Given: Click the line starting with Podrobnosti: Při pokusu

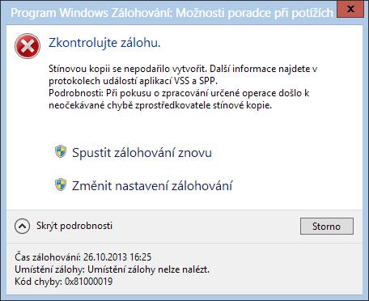Looking at the screenshot, I should tap(179, 93).
